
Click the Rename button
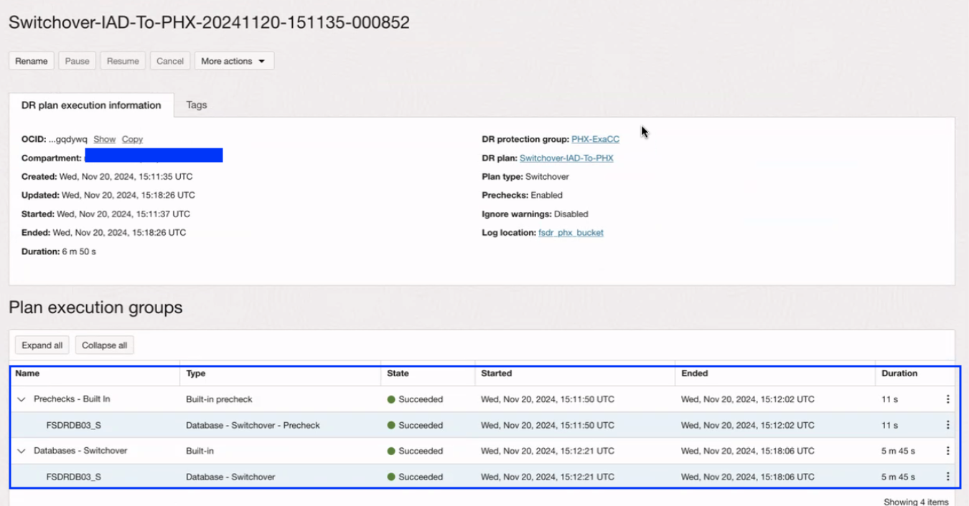click(x=32, y=61)
